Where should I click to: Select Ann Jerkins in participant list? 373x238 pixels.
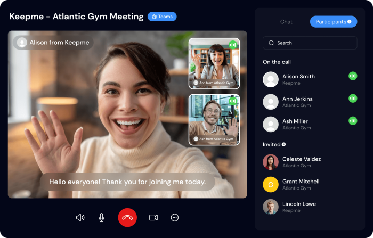(x=310, y=102)
